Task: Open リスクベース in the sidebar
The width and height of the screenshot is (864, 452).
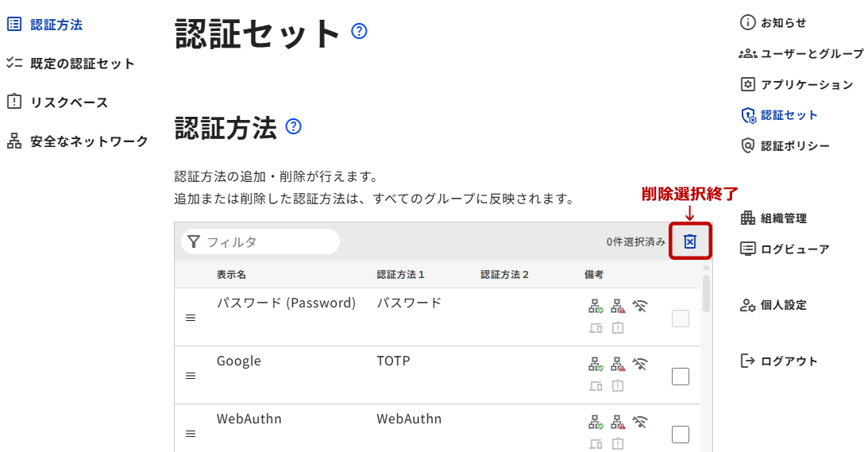Action: pyautogui.click(x=69, y=102)
